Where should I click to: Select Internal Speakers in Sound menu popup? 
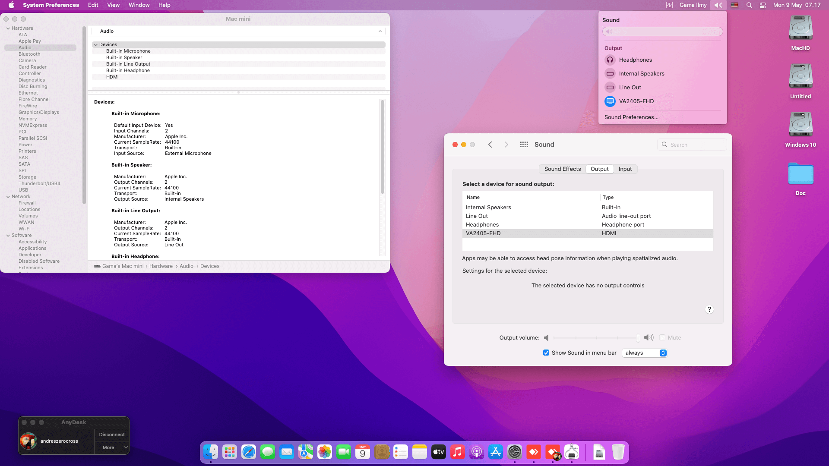662,74
